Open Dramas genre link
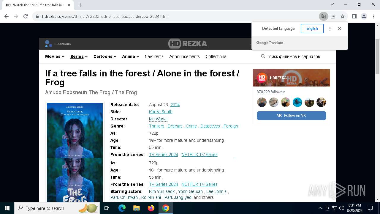Viewport: 380px width, 214px height. pos(174,126)
